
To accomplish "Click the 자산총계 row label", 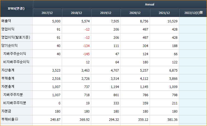I will (8, 70).
